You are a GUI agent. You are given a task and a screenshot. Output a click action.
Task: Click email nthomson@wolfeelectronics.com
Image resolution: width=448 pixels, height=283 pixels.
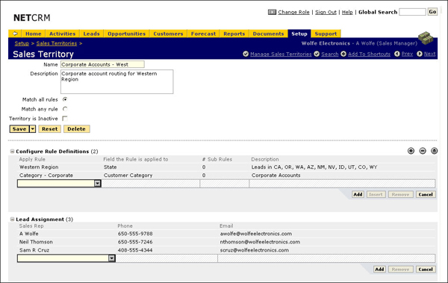260,242
